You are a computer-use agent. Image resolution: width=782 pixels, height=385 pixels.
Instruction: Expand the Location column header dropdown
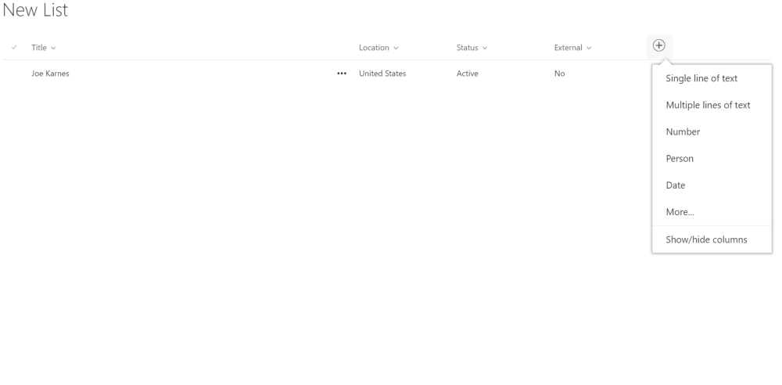tap(378, 49)
